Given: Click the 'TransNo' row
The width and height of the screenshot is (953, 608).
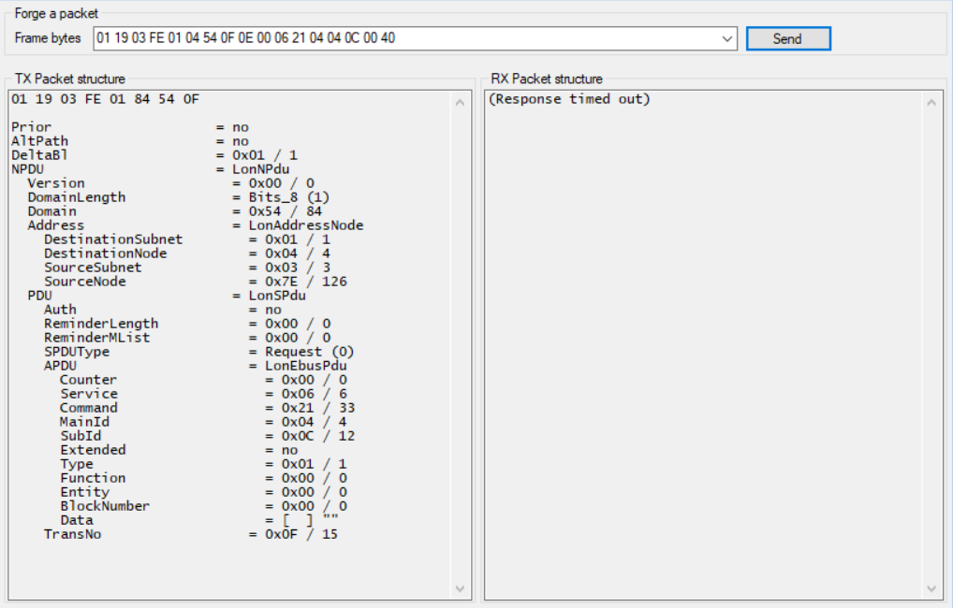Looking at the screenshot, I should [x=191, y=534].
